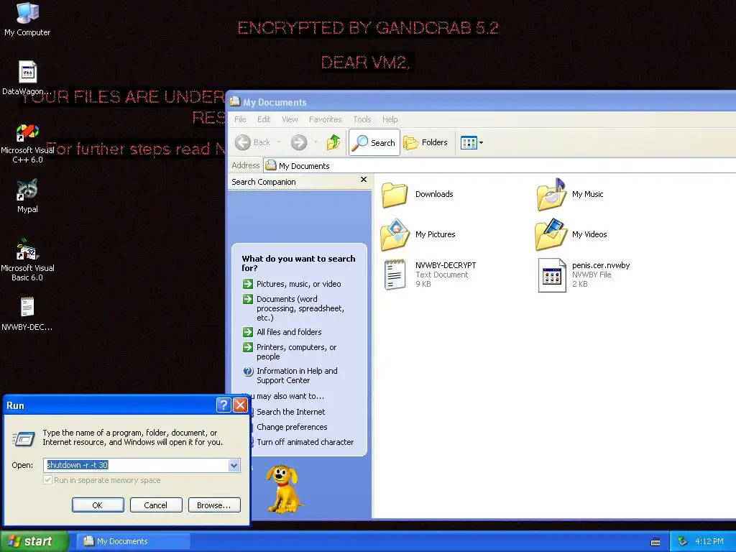Viewport: 736px width, 552px height.
Task: Click the system tray safely-remove icon
Action: pos(682,541)
